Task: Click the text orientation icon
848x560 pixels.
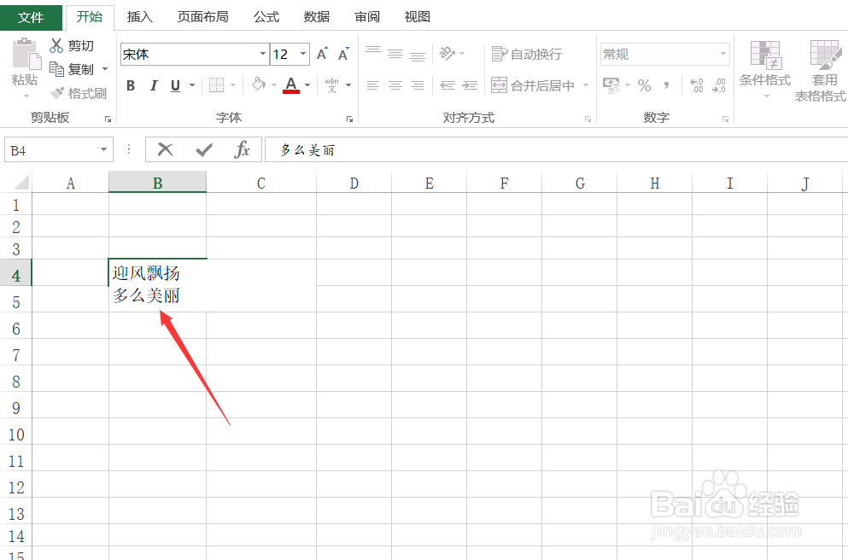Action: (x=447, y=53)
